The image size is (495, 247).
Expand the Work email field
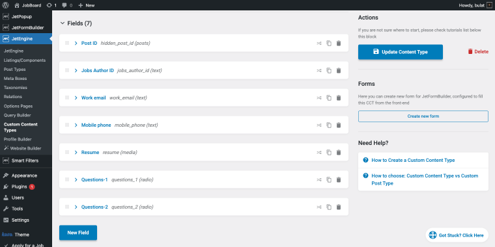pos(76,98)
